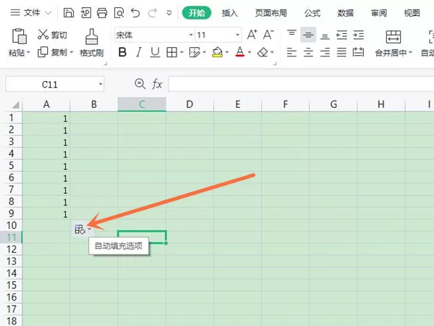Click the align left icon
The width and height of the screenshot is (434, 326).
point(292,52)
